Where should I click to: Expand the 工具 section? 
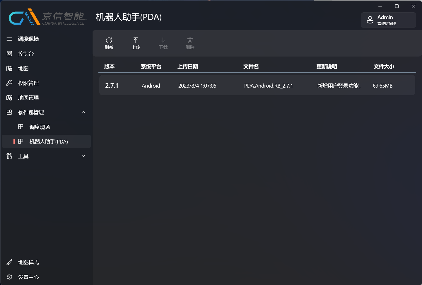tap(83, 156)
